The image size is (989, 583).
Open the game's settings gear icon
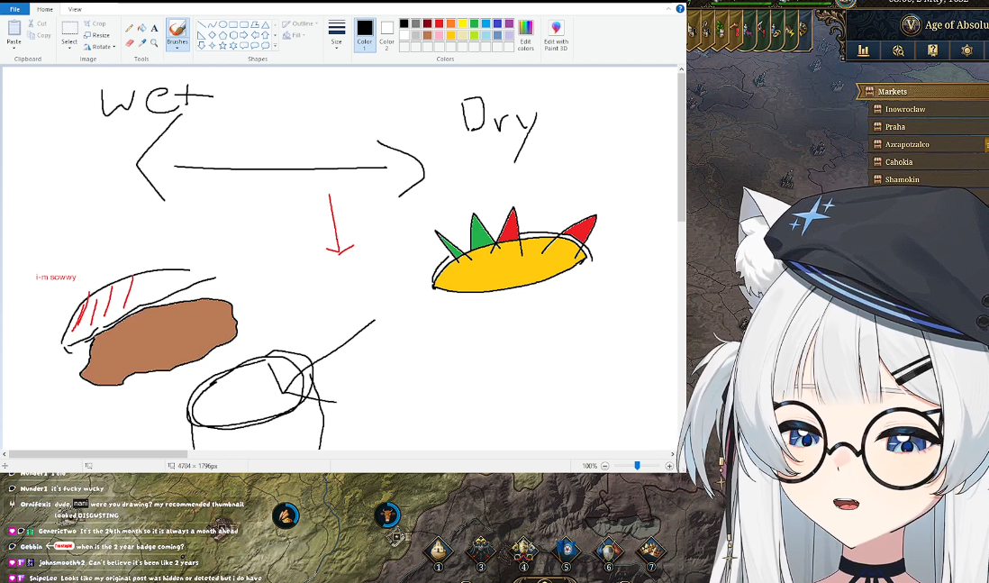966,50
